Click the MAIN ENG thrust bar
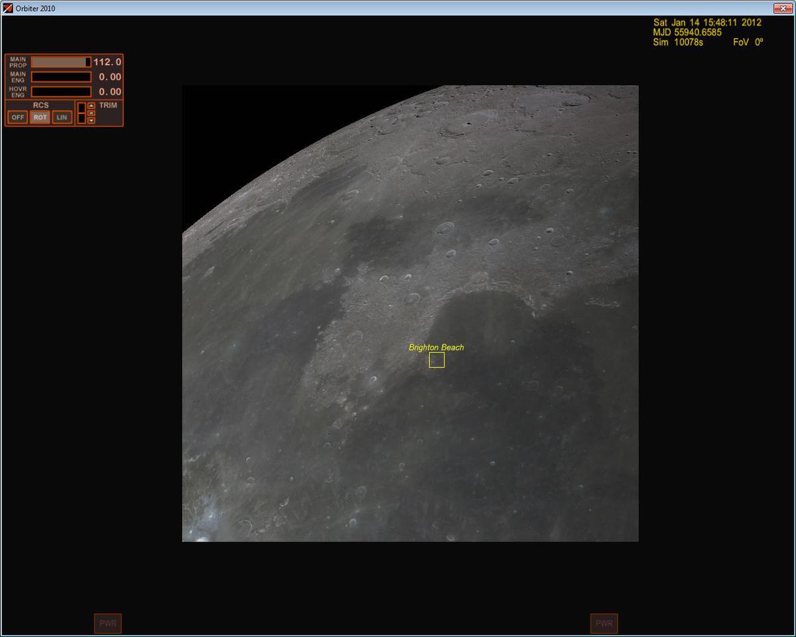 pyautogui.click(x=61, y=77)
